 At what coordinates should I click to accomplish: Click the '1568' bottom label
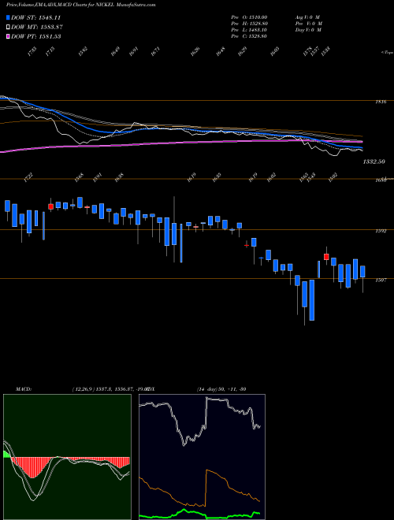[x=79, y=178]
